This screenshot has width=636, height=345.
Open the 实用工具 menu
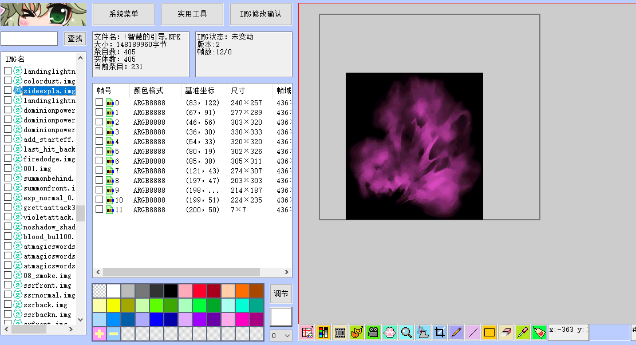point(192,14)
